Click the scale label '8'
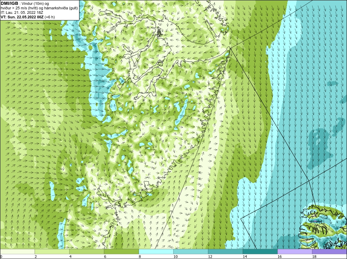Image resolution: width=347 pixels, height=259 pixels. [140, 257]
